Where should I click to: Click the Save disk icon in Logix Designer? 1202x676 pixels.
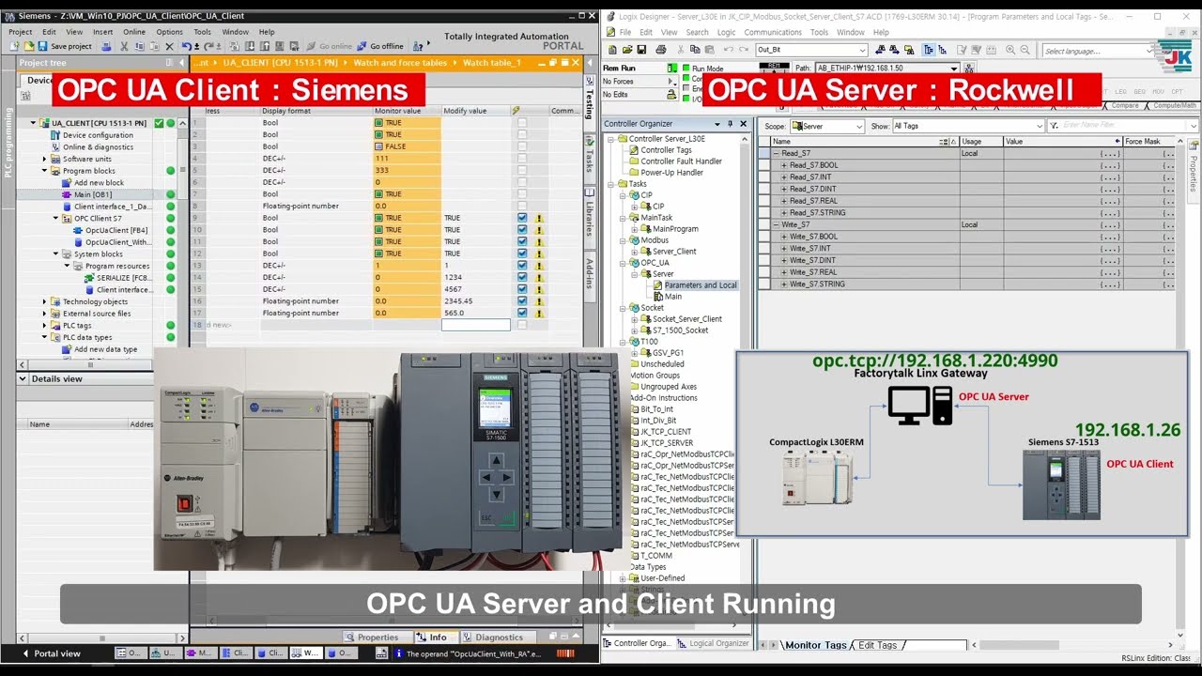click(641, 50)
